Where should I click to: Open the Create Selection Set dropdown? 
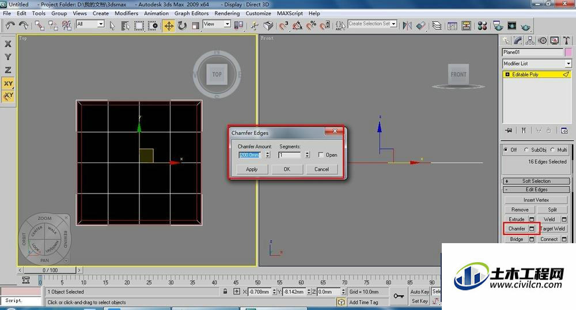pyautogui.click(x=394, y=24)
